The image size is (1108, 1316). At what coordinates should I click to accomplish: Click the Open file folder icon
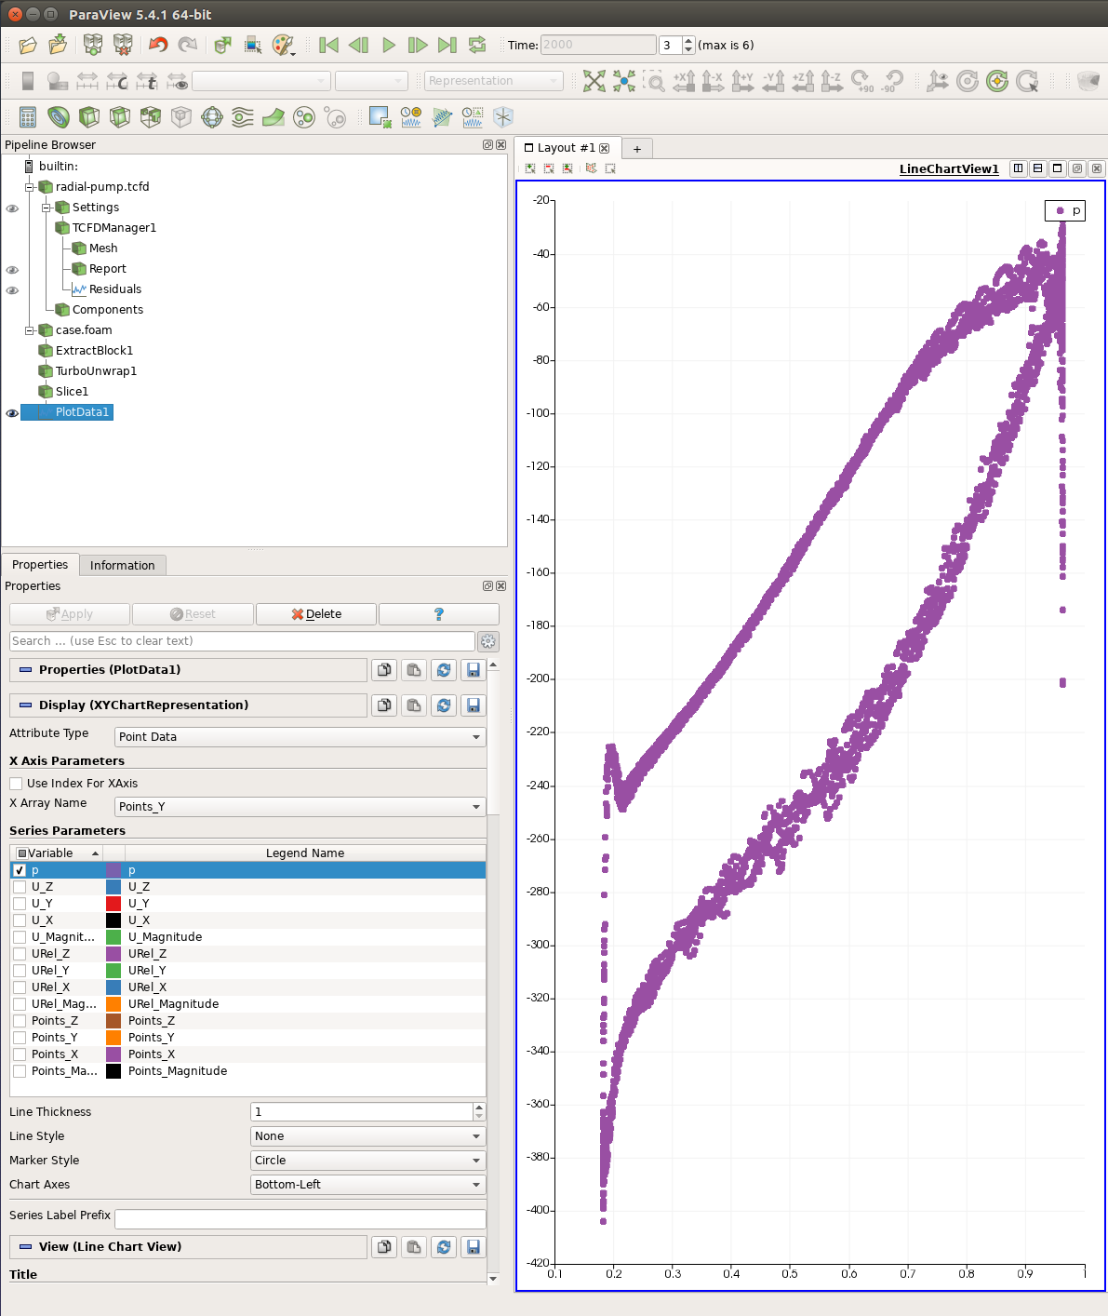click(28, 45)
